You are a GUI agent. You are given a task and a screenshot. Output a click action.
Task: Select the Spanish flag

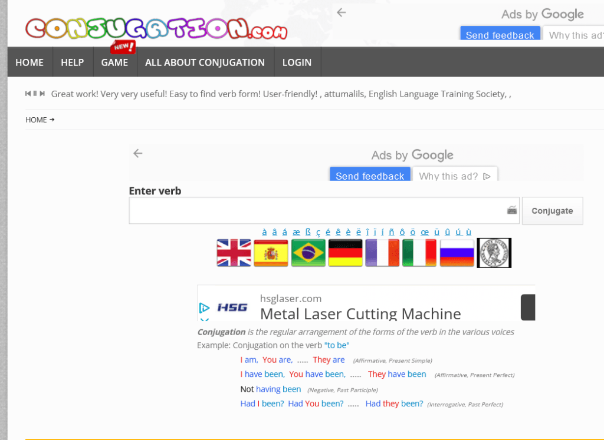[x=271, y=253]
